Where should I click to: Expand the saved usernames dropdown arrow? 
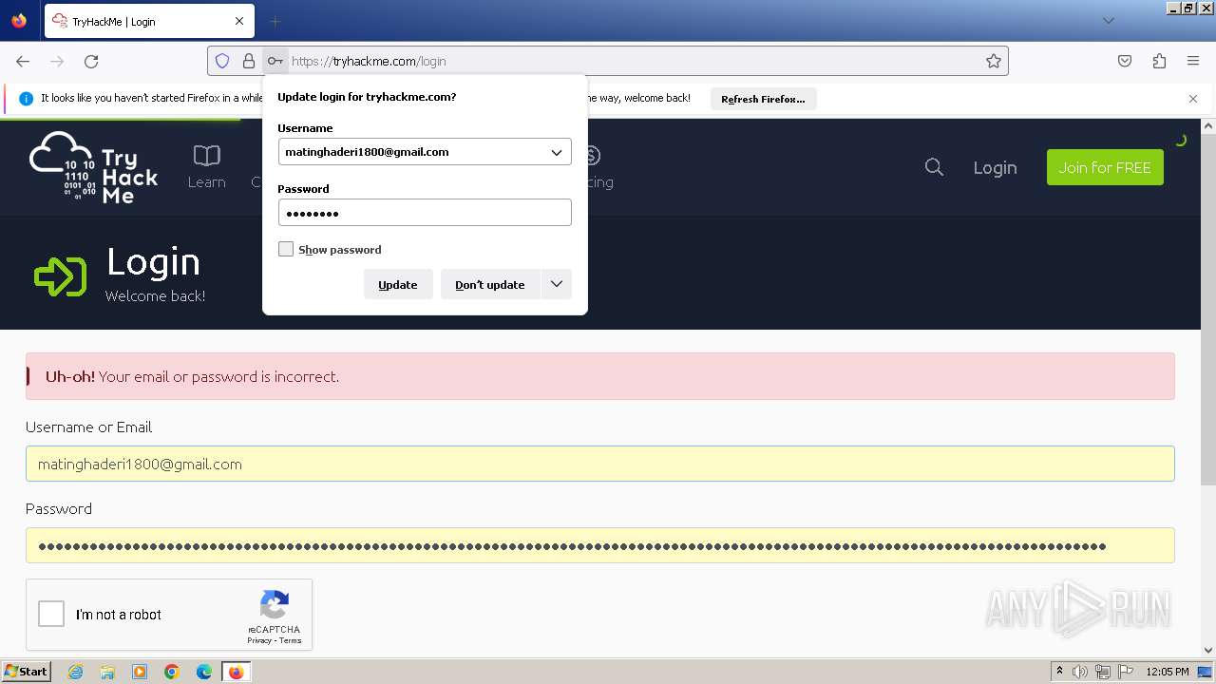[x=557, y=152]
